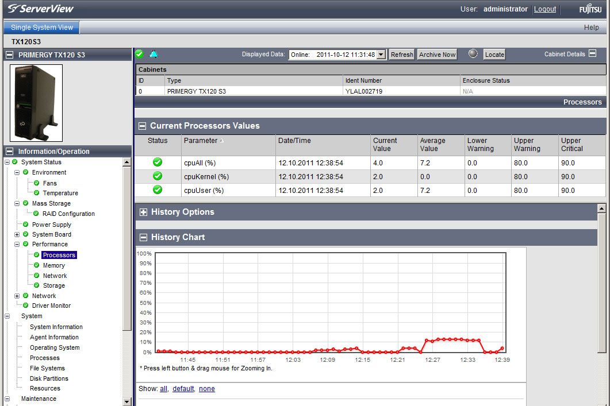Click the green status icon beside Memory

pos(37,265)
